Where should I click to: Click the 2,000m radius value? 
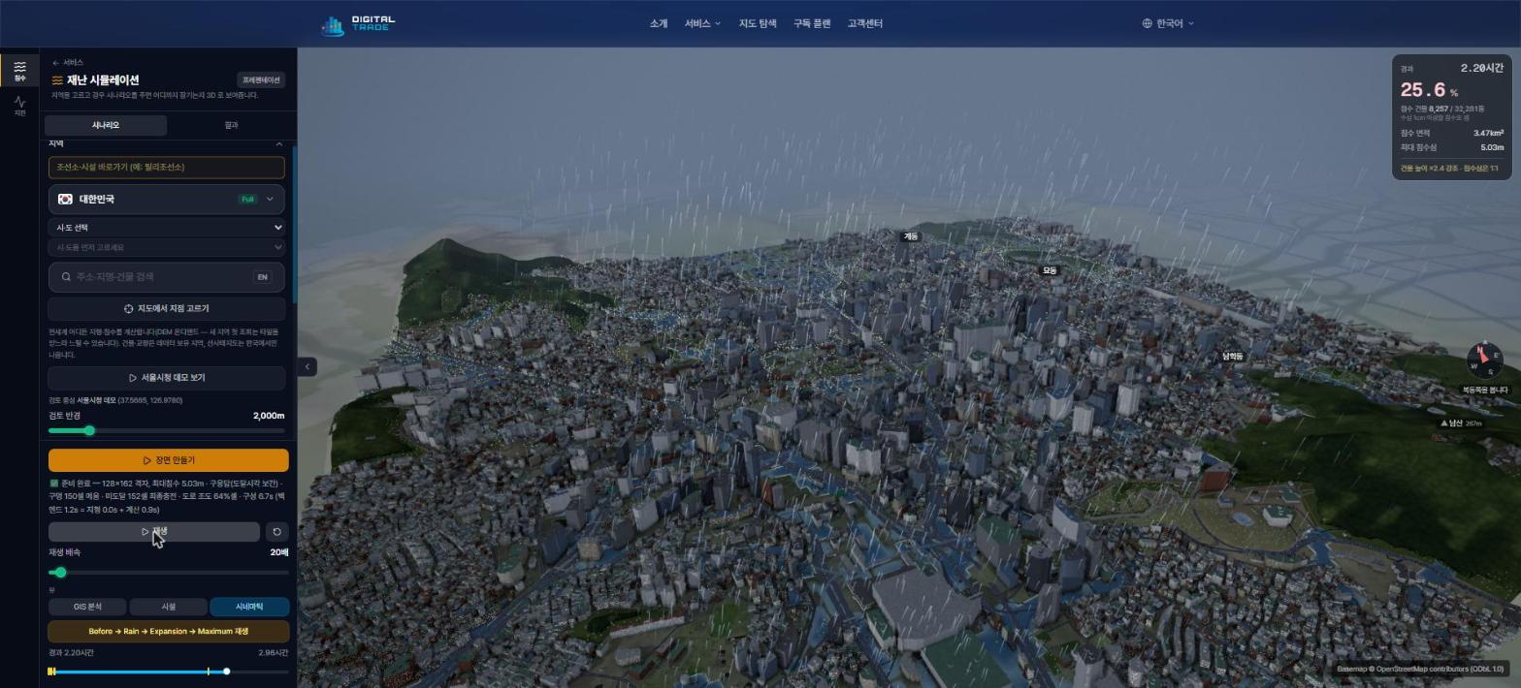(x=269, y=416)
